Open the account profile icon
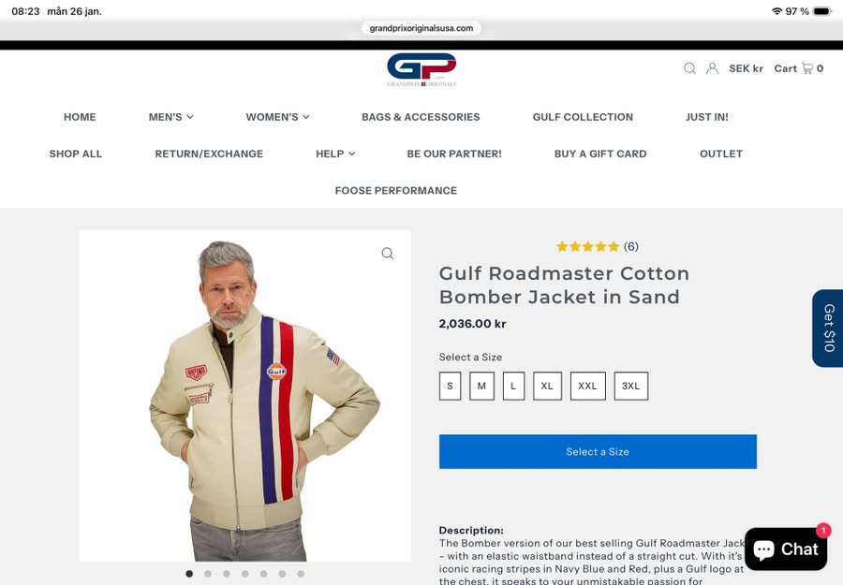 [x=713, y=68]
